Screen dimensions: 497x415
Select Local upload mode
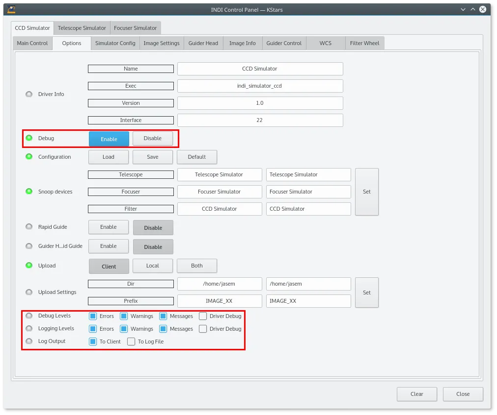point(153,266)
